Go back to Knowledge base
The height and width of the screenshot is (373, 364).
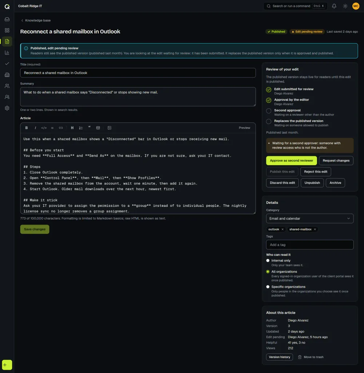click(36, 20)
